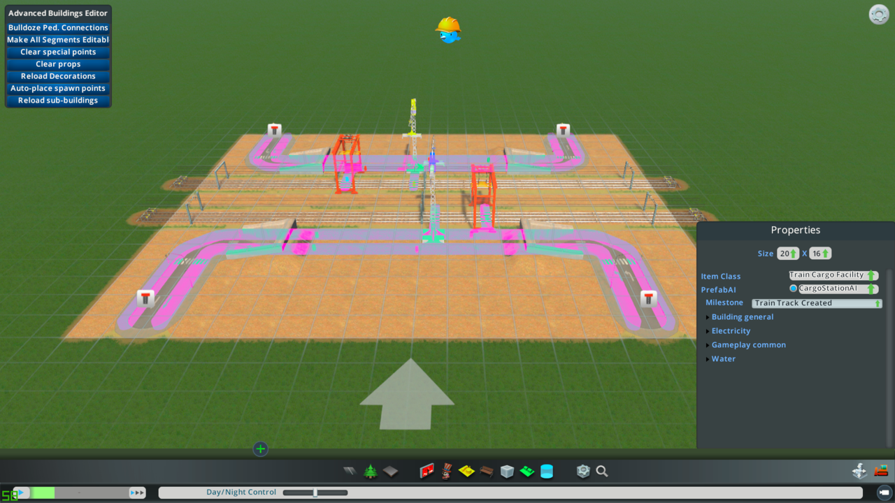Viewport: 895px width, 503px height.
Task: Click Auto-place spawn points button
Action: 58,88
